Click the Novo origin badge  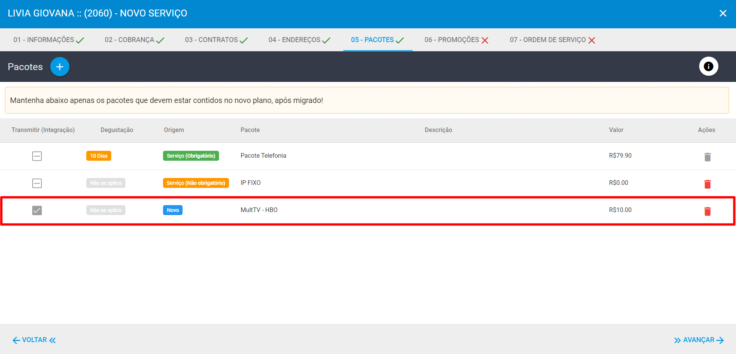coord(173,210)
